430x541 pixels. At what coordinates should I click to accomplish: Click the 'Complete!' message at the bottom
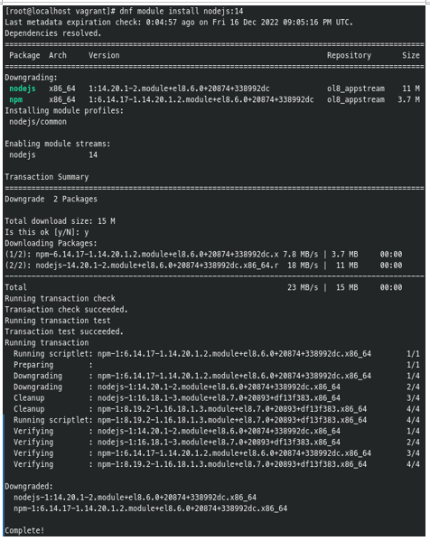(24, 530)
